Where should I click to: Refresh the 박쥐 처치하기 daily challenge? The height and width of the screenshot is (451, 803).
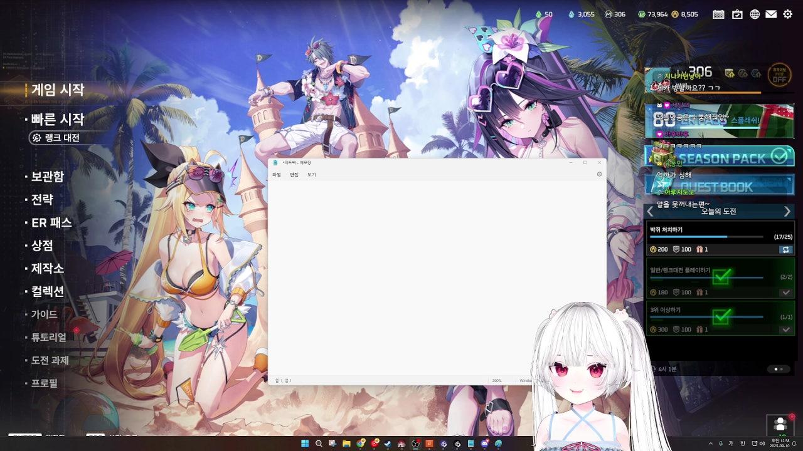[x=785, y=249]
